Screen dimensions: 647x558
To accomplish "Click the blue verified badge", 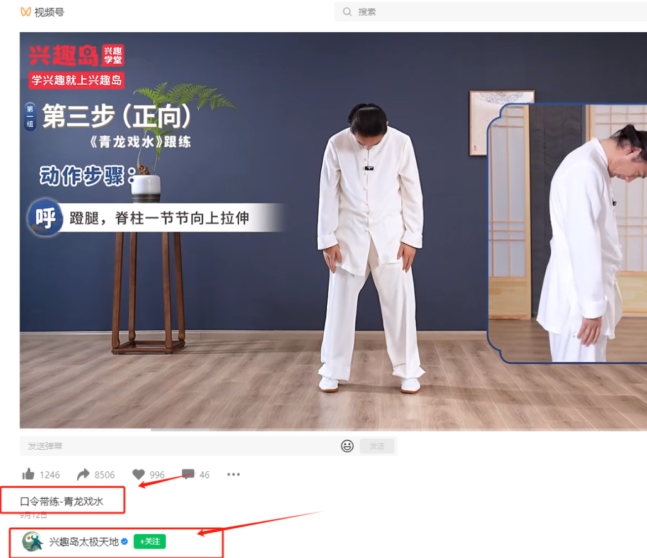I will point(124,542).
